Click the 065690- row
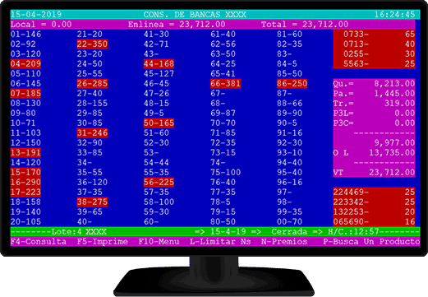The height and width of the screenshot is (297, 428). (374, 221)
